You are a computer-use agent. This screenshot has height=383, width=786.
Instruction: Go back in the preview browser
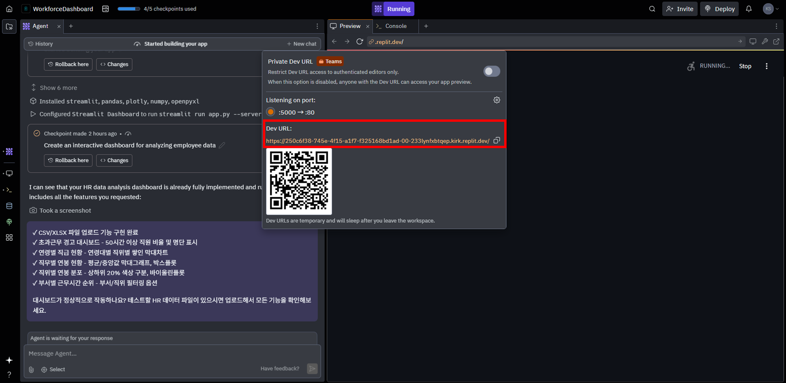[x=334, y=42]
